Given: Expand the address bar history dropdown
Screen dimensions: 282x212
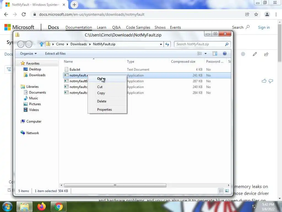Looking at the screenshot, I should [x=161, y=44].
